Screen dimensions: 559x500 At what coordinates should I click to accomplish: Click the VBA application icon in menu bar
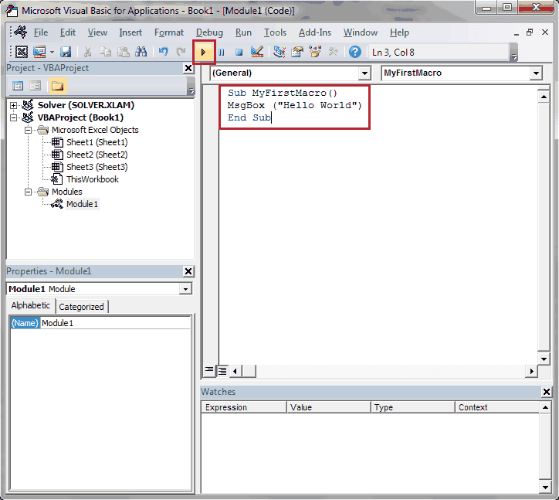[20, 32]
